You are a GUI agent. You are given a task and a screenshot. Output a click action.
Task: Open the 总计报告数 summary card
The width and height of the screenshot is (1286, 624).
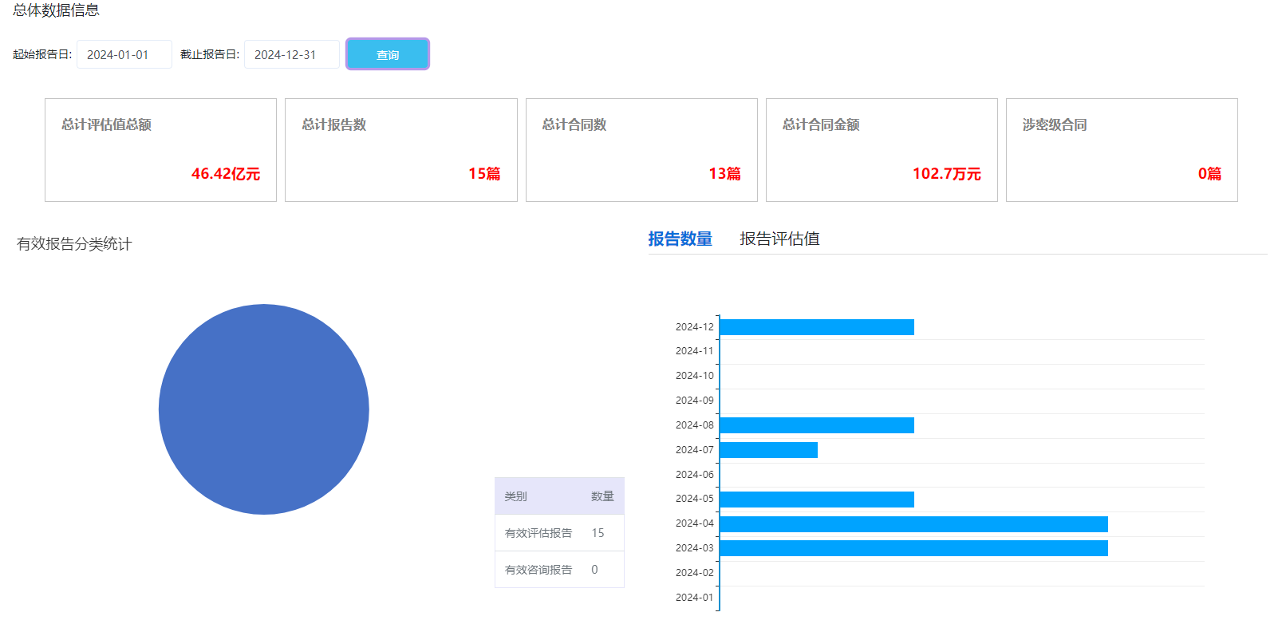pos(400,150)
